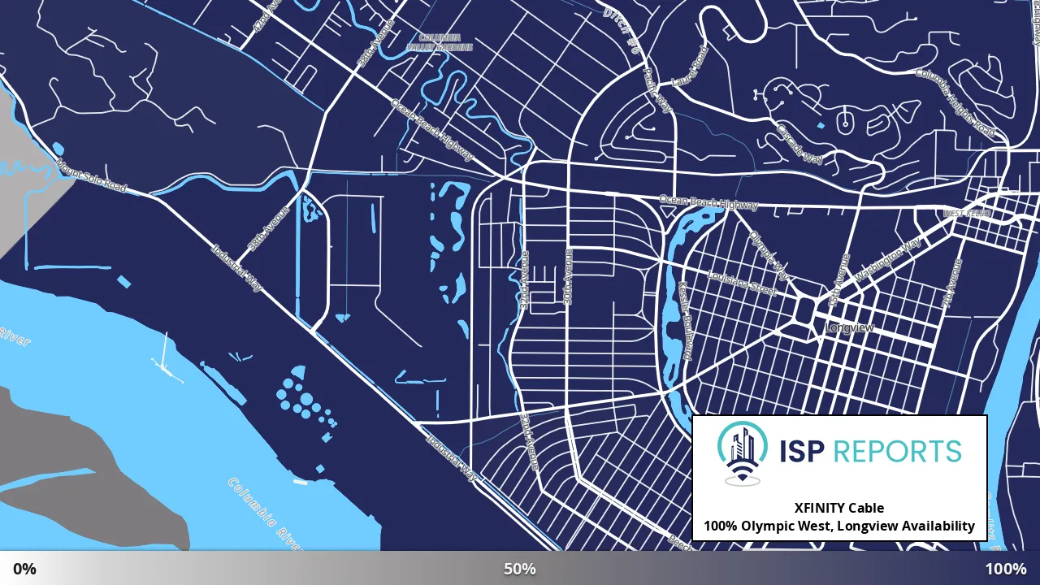Screen dimensions: 1040x585
Task: Click the 0% legend label
Action: [24, 569]
